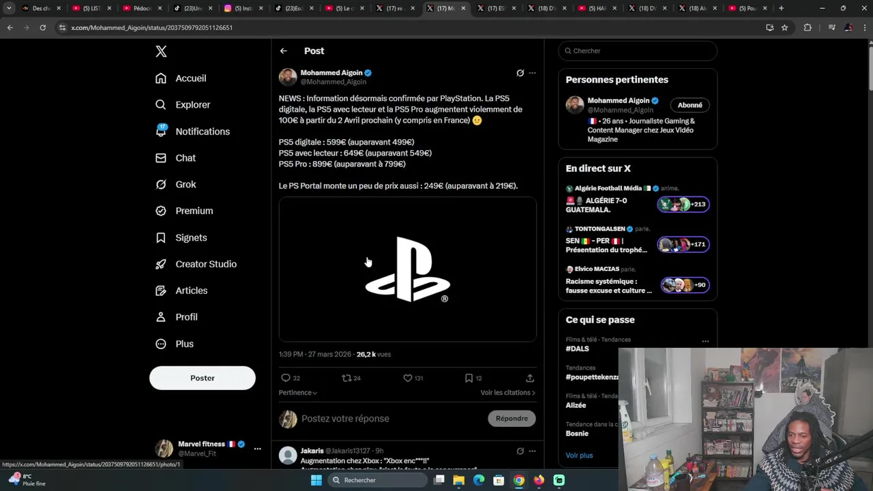Switch to the Instagram tab

[x=243, y=8]
